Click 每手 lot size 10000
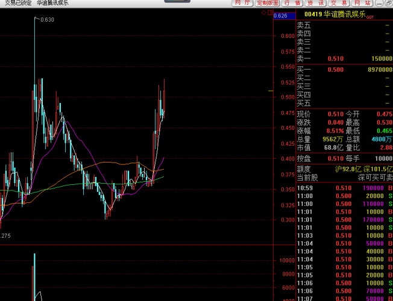 pyautogui.click(x=384, y=158)
